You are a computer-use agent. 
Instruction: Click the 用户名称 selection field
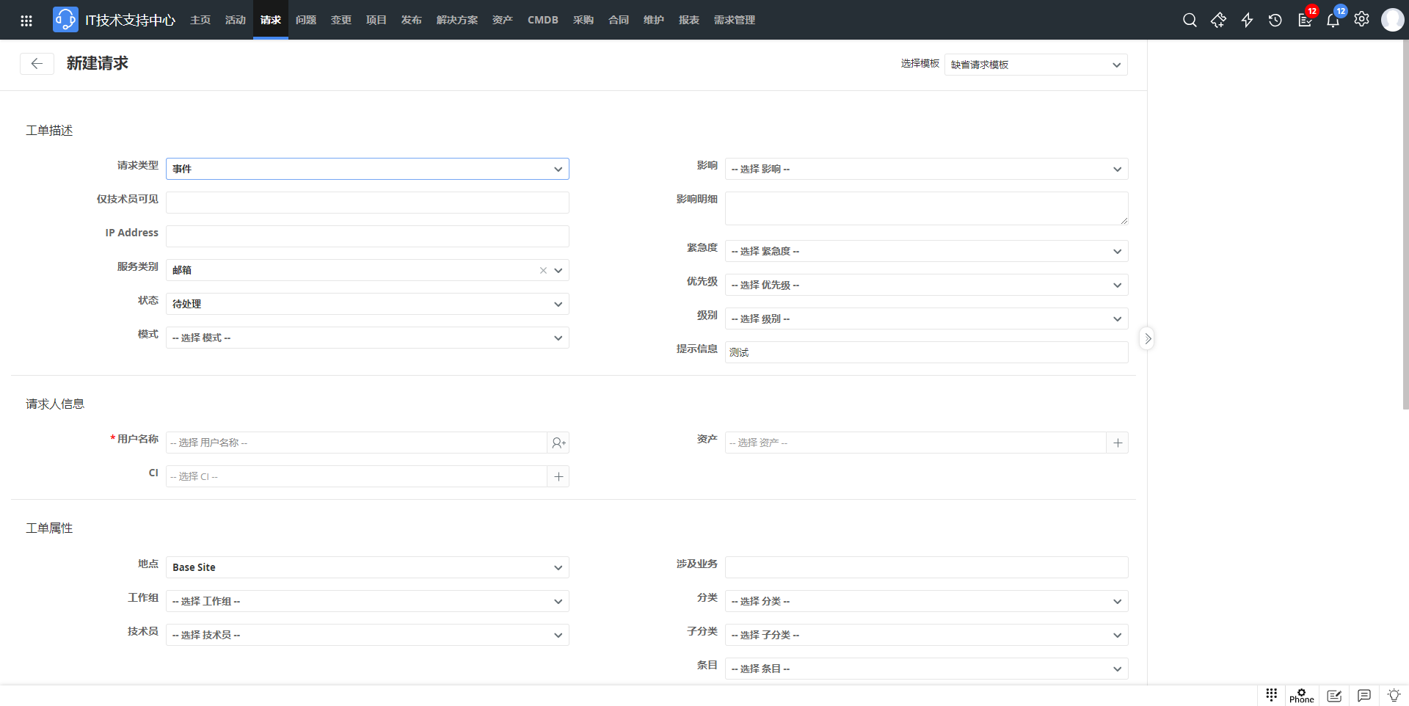pyautogui.click(x=357, y=443)
